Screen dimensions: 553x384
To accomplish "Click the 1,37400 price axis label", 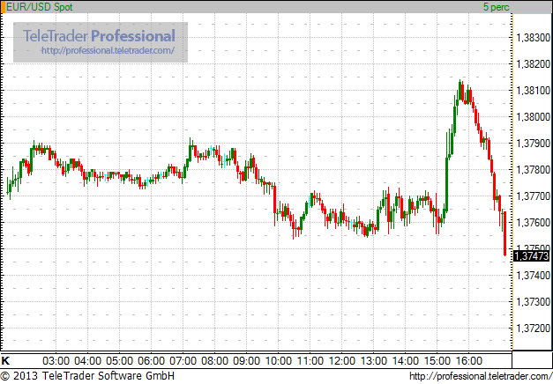I will [533, 275].
